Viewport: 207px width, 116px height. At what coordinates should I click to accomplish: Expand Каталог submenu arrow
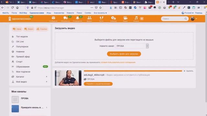47,77
